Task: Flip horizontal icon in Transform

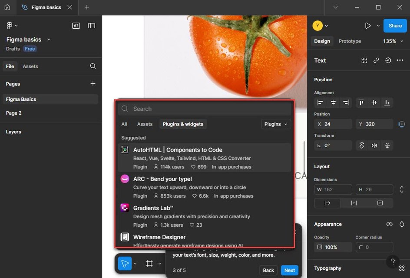Action: tap(374, 146)
